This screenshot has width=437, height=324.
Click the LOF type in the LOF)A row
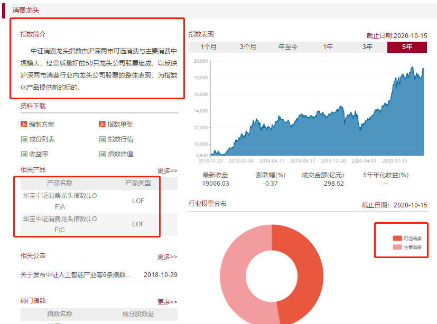pos(138,201)
